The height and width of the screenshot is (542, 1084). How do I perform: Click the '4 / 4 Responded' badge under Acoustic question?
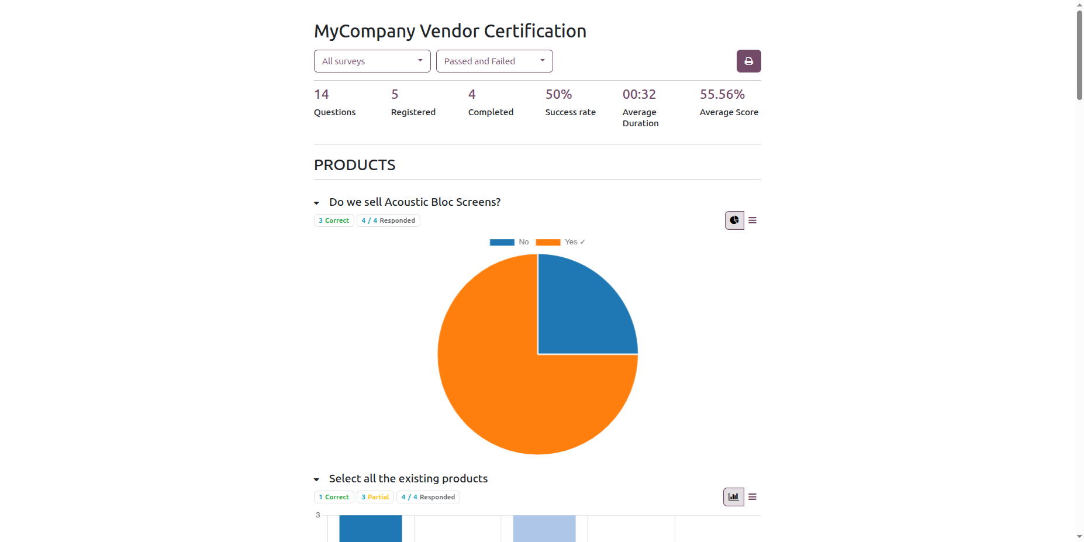388,220
